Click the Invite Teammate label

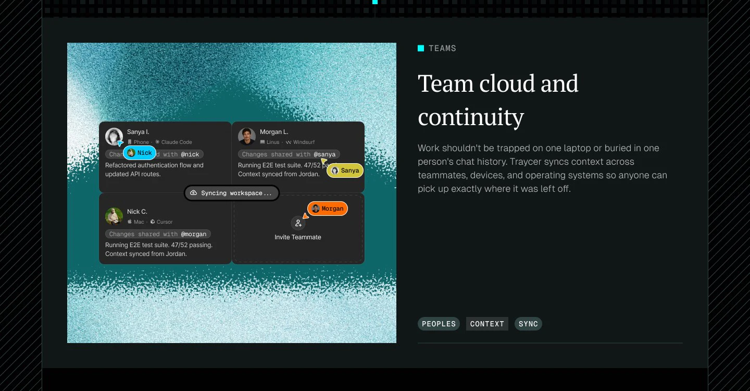tap(298, 237)
